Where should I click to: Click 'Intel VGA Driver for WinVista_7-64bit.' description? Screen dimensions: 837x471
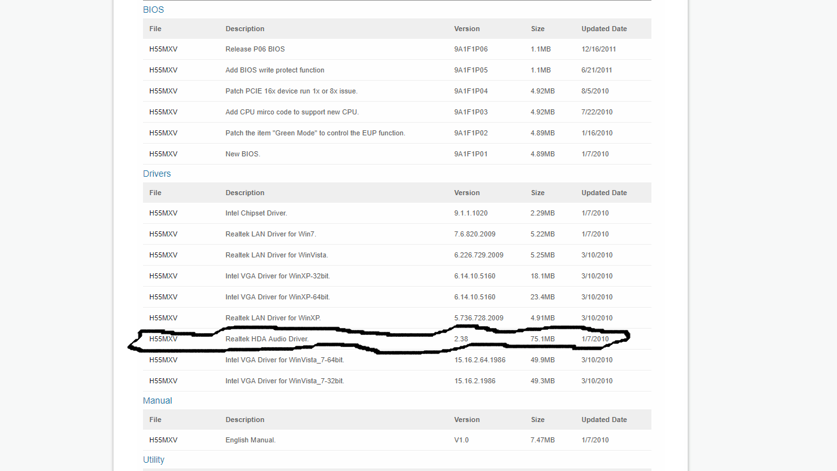tap(285, 360)
